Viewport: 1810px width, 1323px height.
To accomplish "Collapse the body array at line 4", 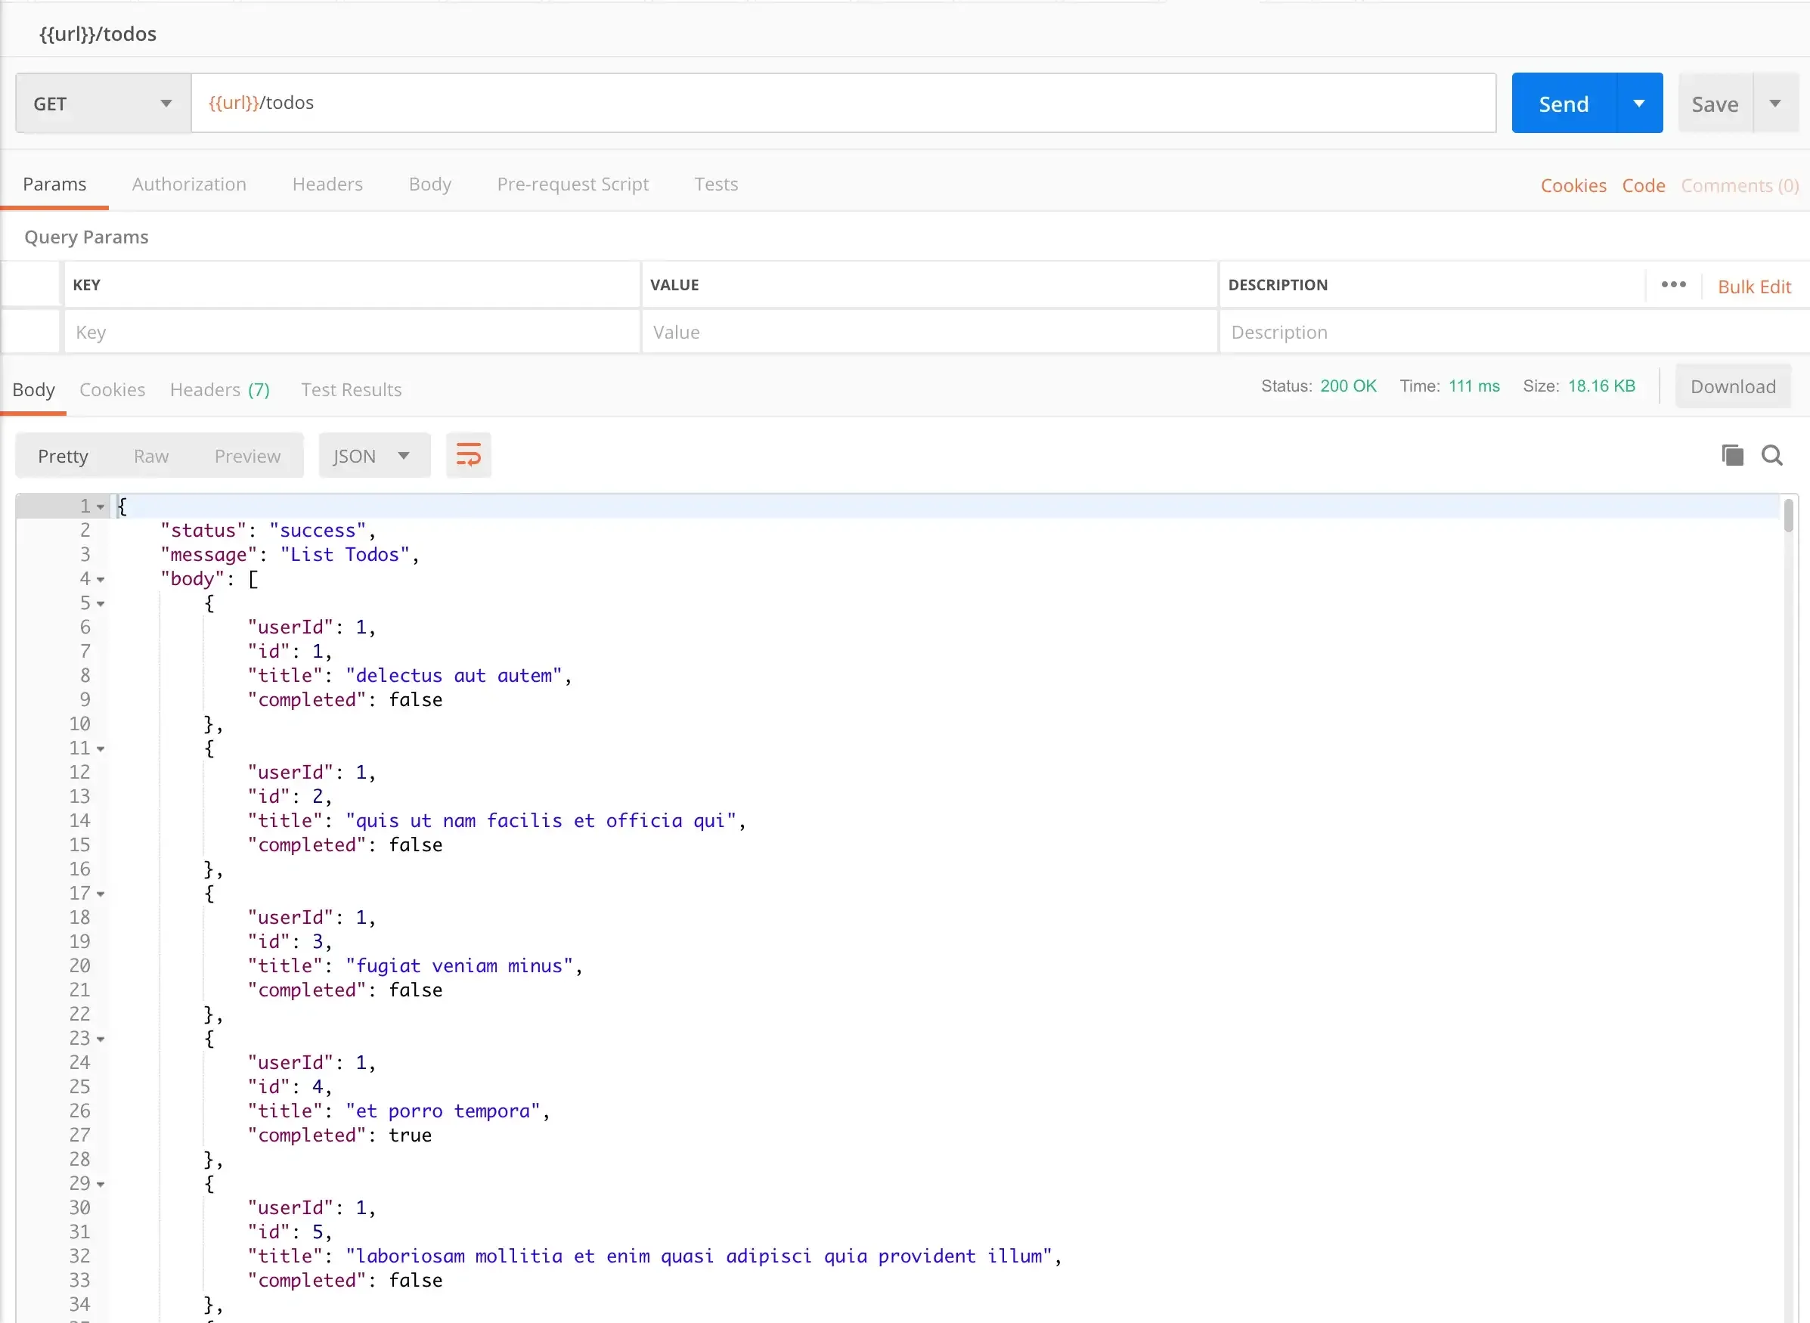I will click(101, 580).
